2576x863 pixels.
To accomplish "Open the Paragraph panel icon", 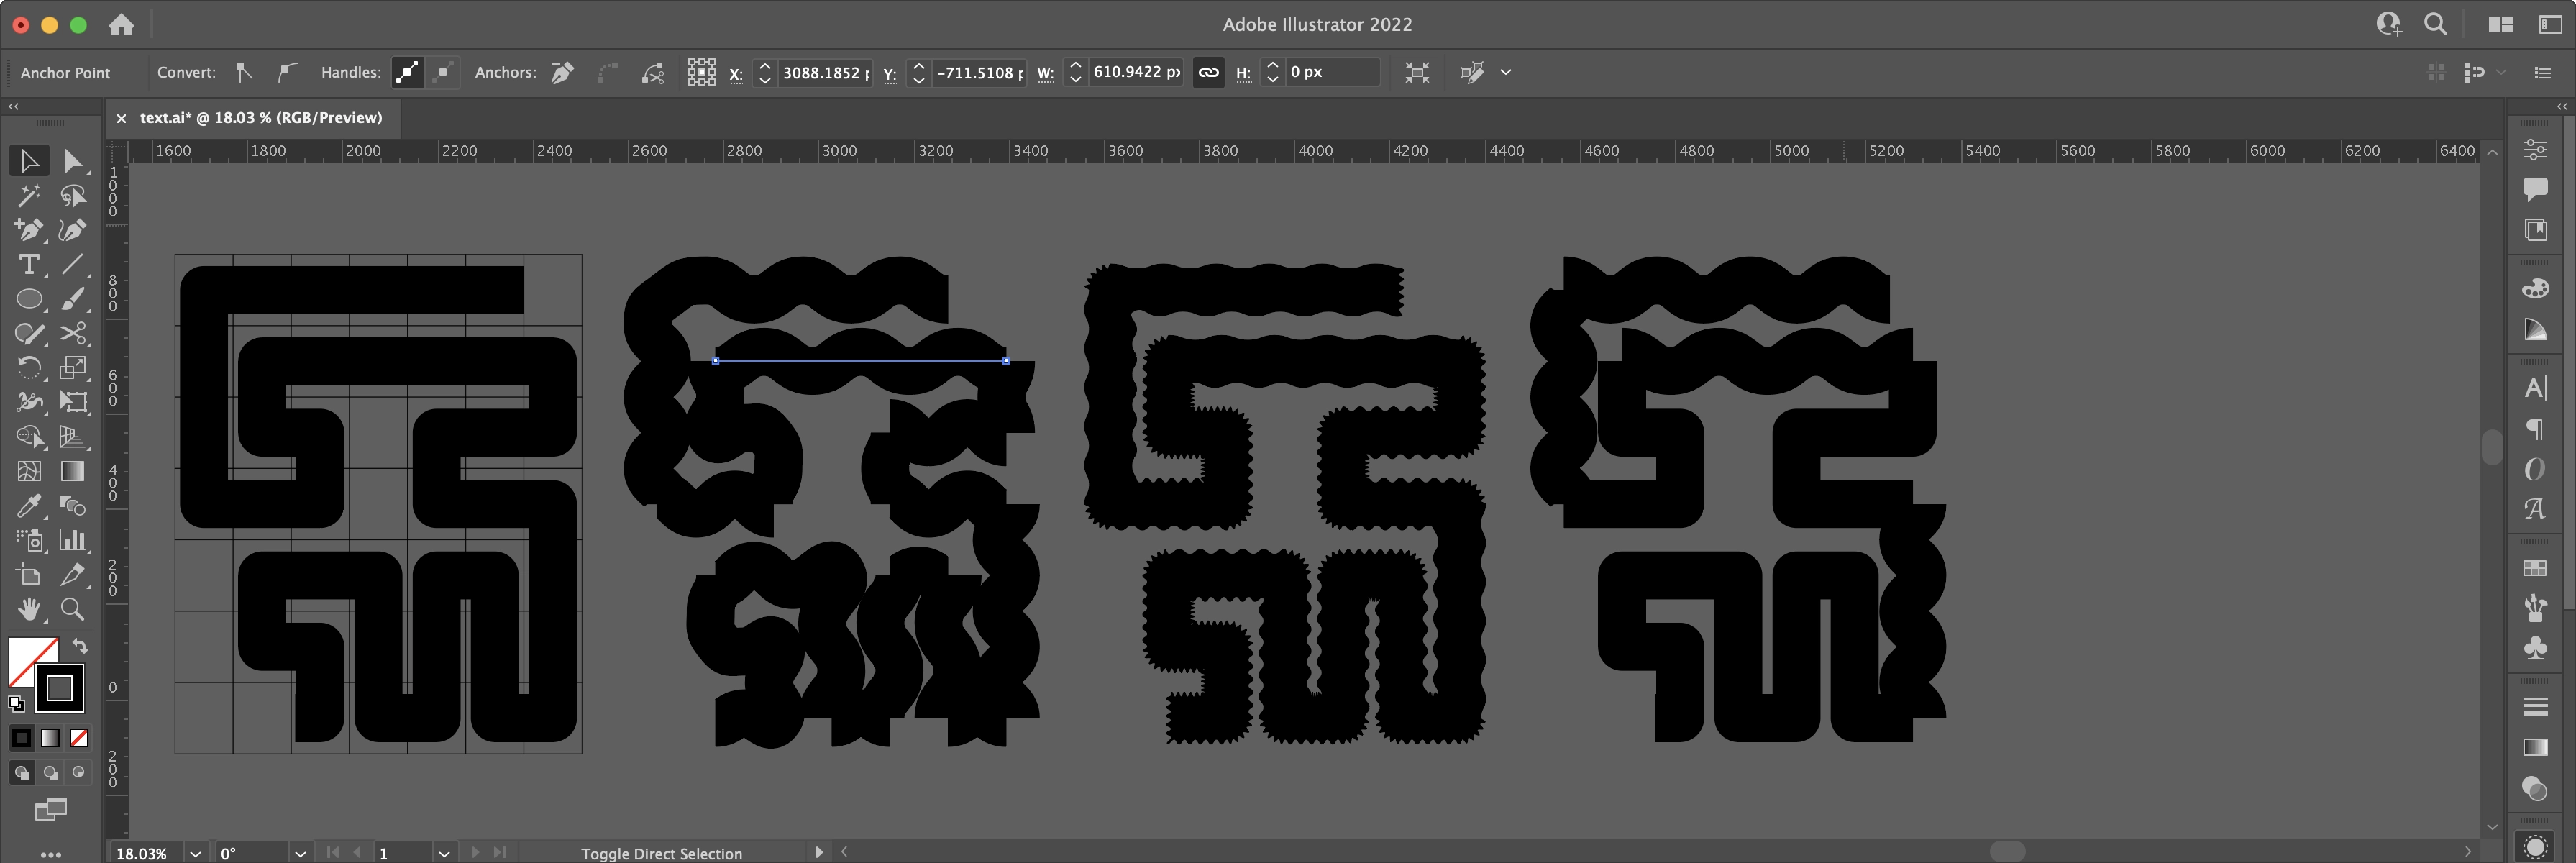I will pos(2535,429).
